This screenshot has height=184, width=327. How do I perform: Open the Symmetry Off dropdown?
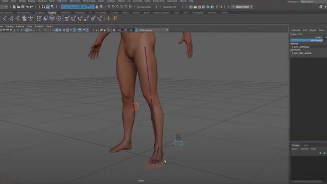[x=170, y=7]
